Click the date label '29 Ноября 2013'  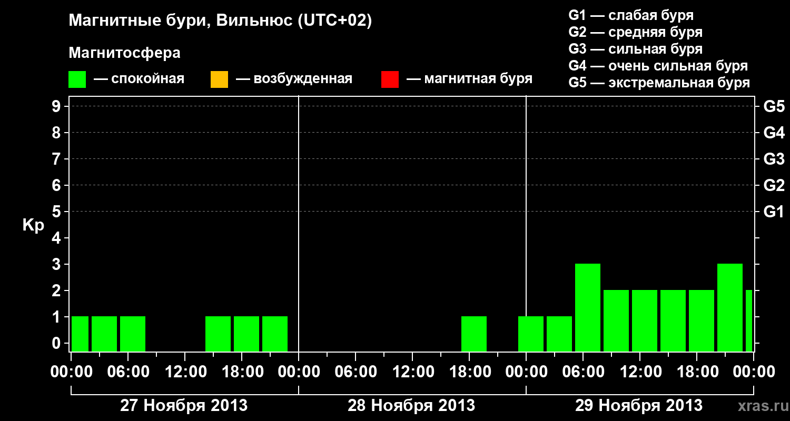pyautogui.click(x=639, y=405)
